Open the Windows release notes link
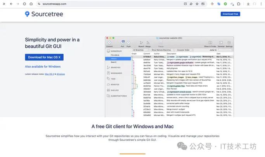 point(61,74)
